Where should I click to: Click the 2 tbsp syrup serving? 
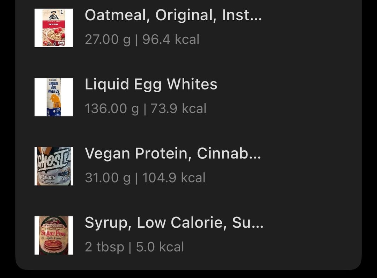point(105,247)
